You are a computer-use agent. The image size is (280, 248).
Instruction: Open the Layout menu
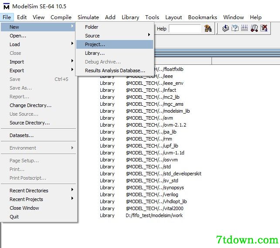point(174,17)
